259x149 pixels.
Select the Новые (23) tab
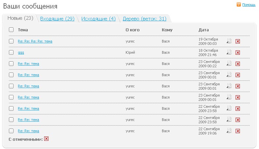pyautogui.click(x=20, y=18)
